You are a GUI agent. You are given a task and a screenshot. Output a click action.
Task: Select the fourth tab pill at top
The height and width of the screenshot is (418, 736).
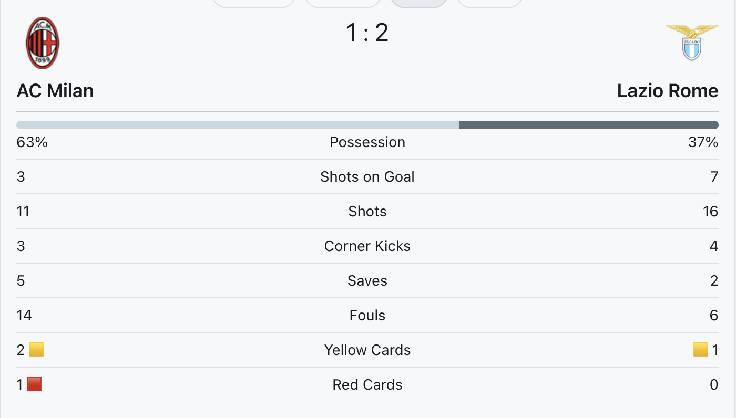pyautogui.click(x=490, y=3)
